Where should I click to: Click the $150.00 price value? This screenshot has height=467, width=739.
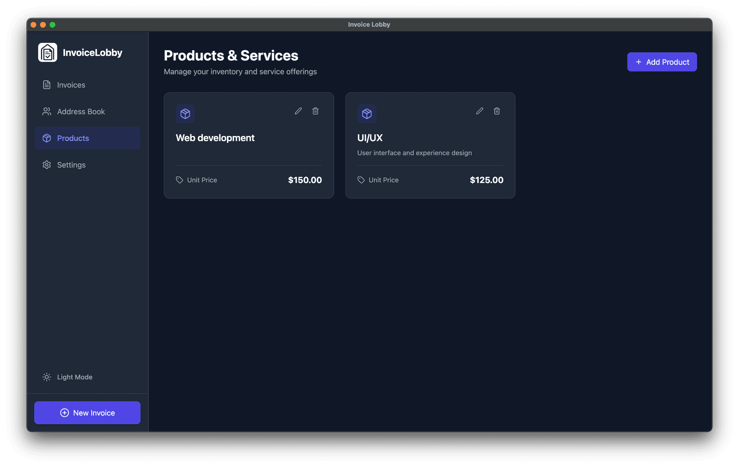tap(305, 180)
